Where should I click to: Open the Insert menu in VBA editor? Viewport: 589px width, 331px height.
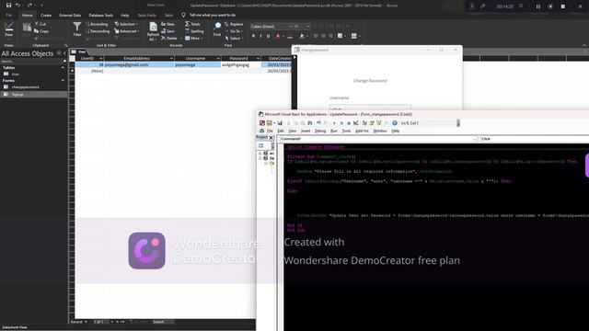(x=306, y=131)
